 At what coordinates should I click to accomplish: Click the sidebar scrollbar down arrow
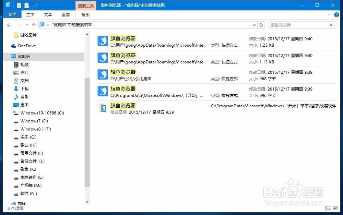[87, 202]
